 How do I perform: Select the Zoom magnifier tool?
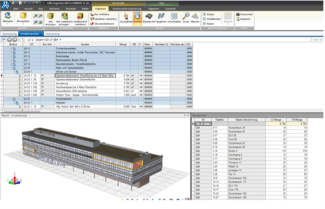tap(186, 18)
